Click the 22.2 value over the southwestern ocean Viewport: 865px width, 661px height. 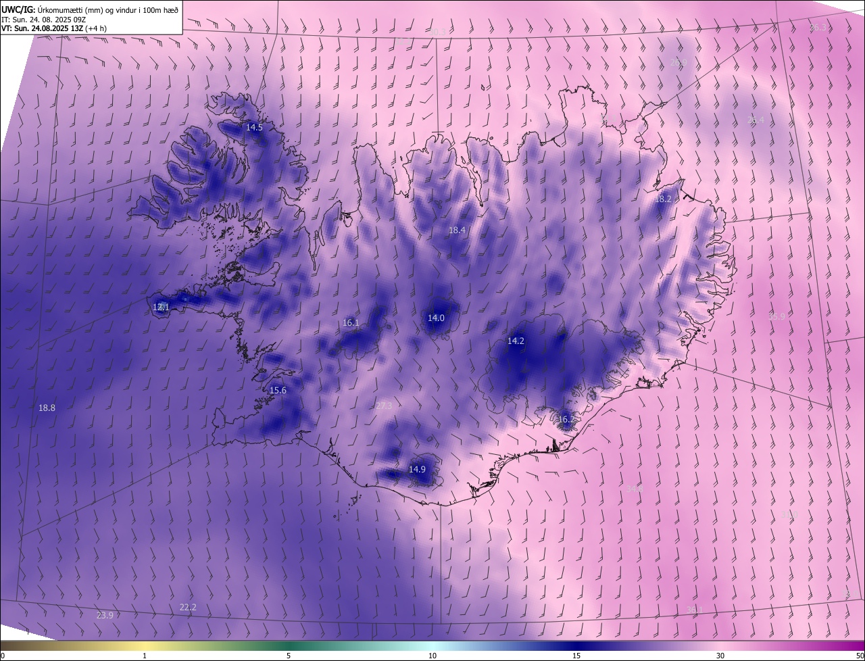[188, 607]
